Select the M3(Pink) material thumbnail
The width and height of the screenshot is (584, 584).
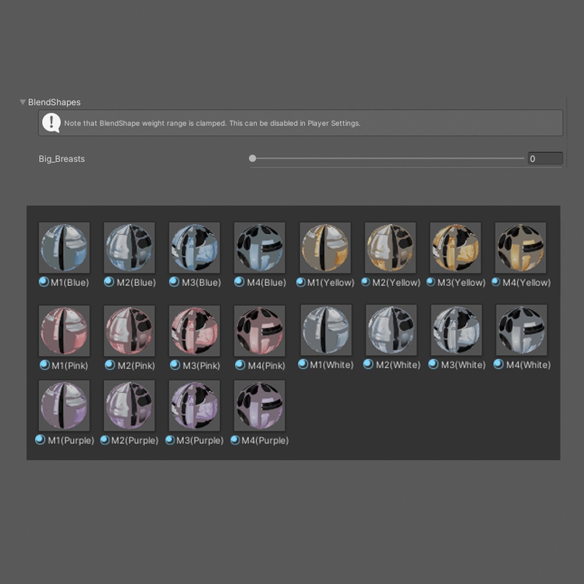[194, 331]
